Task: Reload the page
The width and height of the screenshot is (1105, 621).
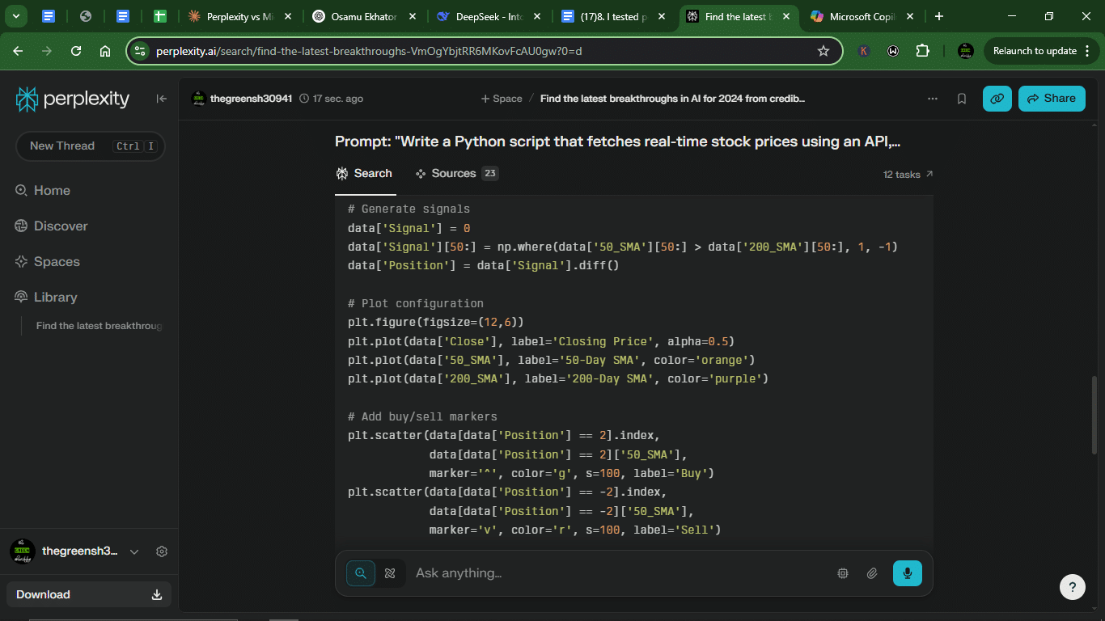Action: 76,51
